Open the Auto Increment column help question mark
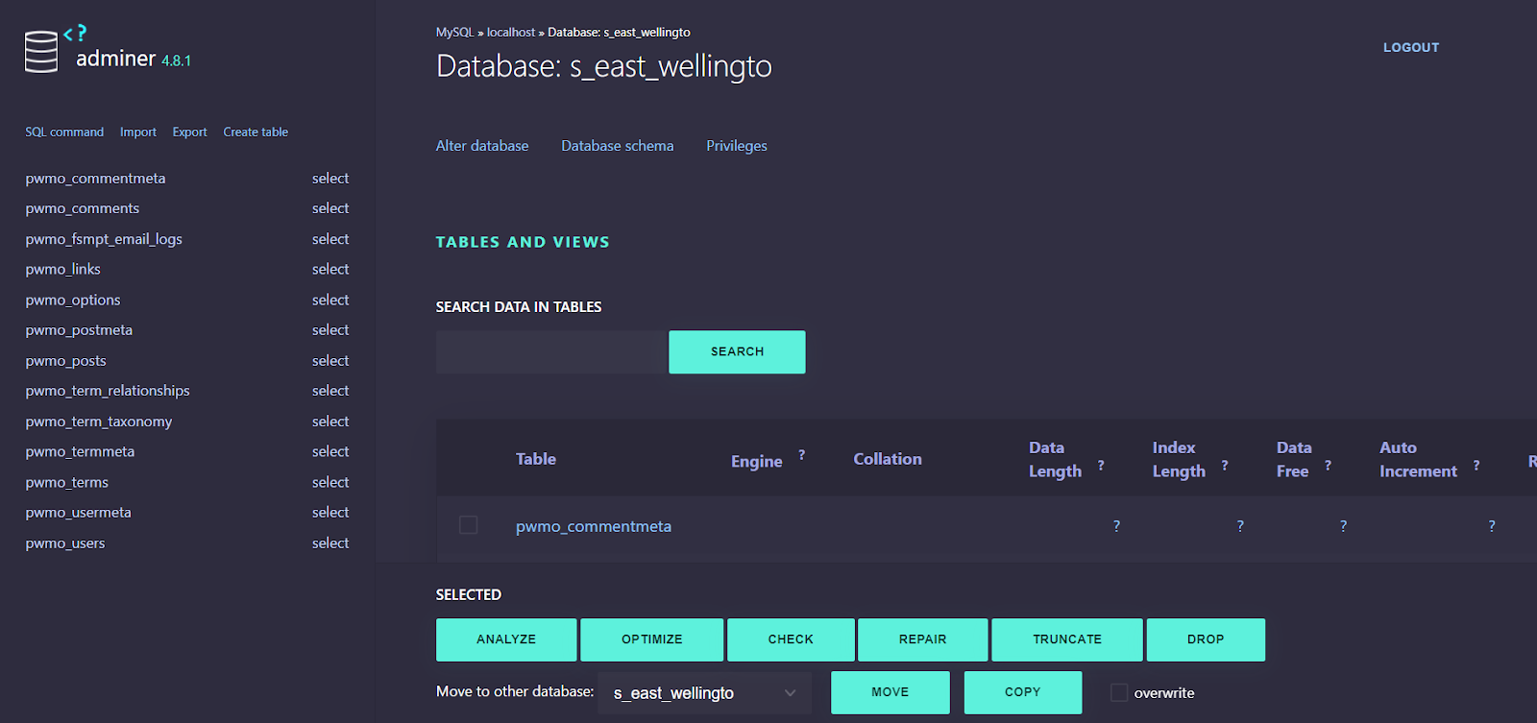The height and width of the screenshot is (723, 1537). [x=1476, y=466]
